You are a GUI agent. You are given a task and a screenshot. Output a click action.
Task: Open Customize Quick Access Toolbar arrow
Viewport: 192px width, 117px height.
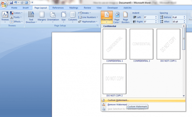(32, 2)
